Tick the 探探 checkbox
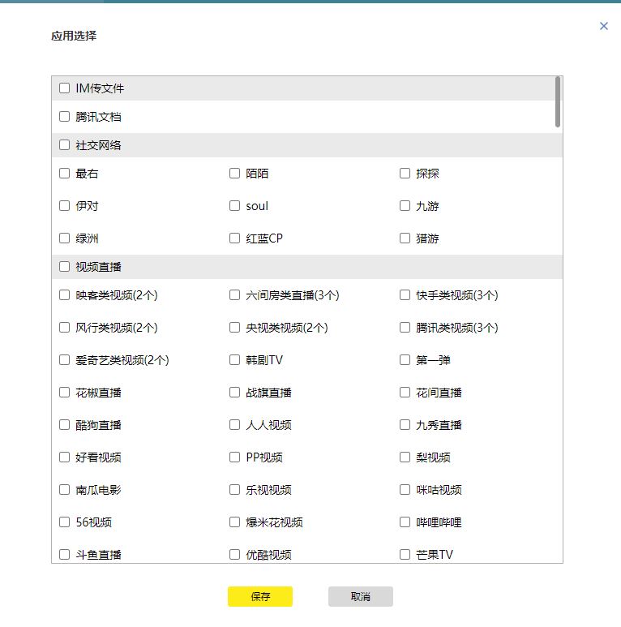Screen dimensions: 621x627 (405, 173)
